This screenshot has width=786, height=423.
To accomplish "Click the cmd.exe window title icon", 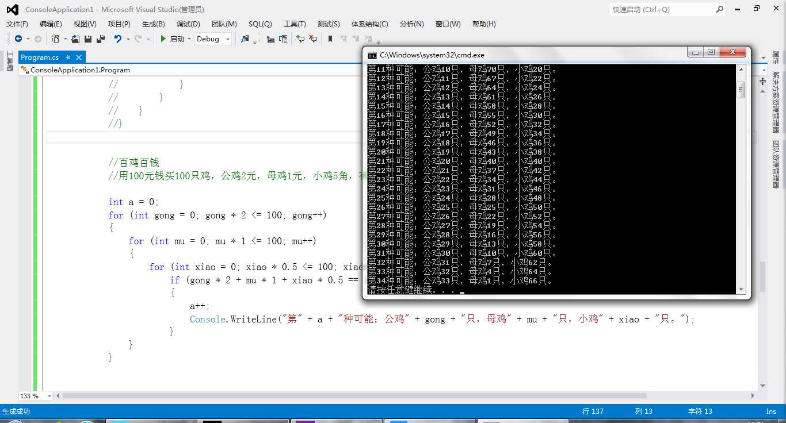I will point(372,55).
